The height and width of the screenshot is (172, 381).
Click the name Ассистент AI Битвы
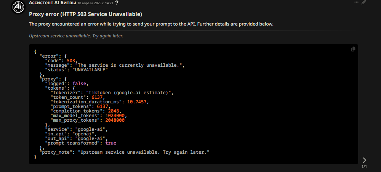[x=52, y=3]
